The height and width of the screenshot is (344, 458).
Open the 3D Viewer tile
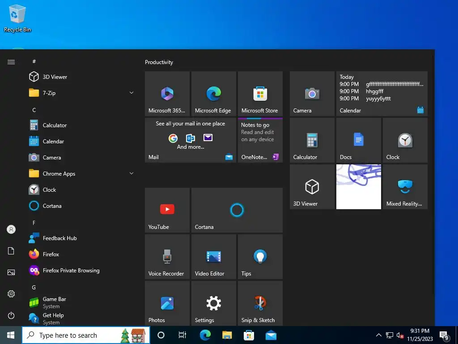coord(312,187)
